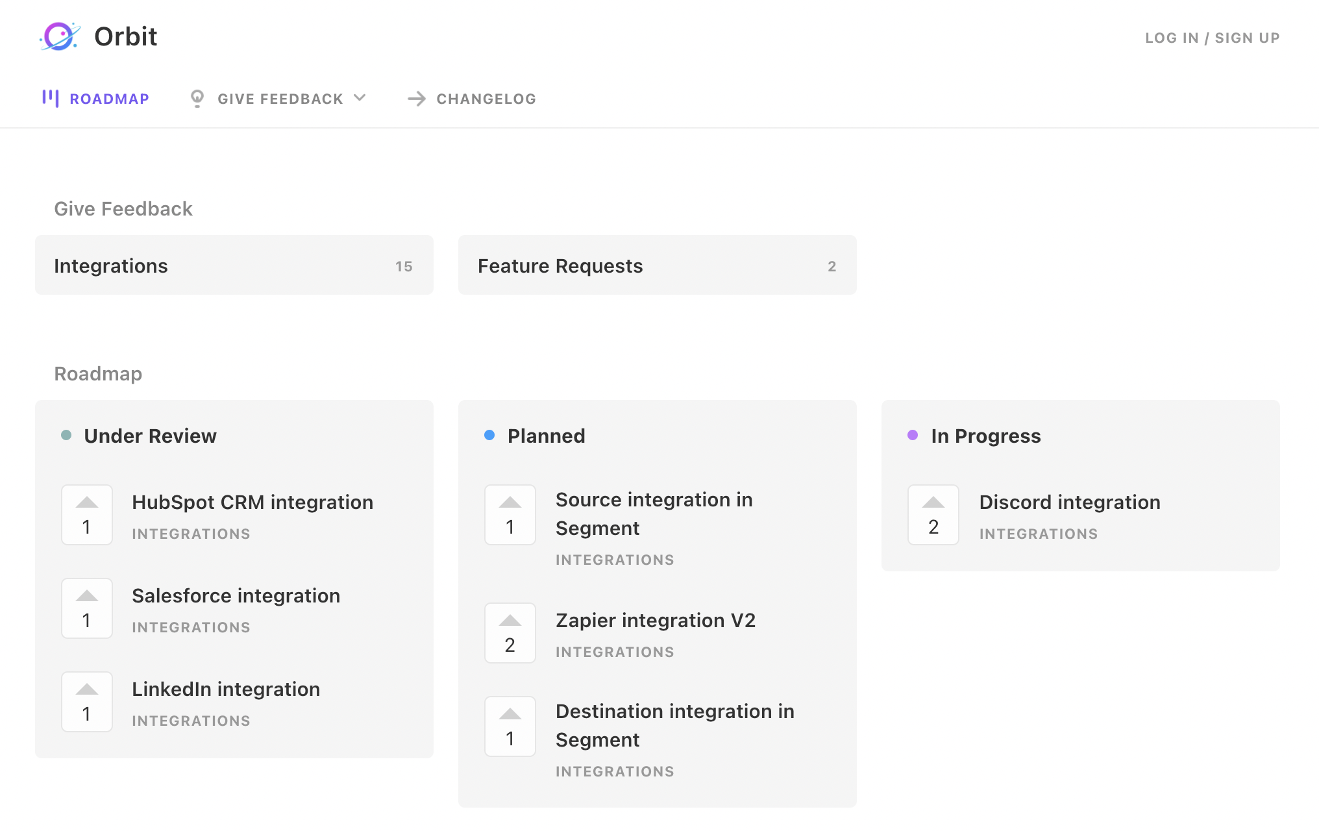Open the Roadmap tab
This screenshot has width=1319, height=831.
(109, 99)
